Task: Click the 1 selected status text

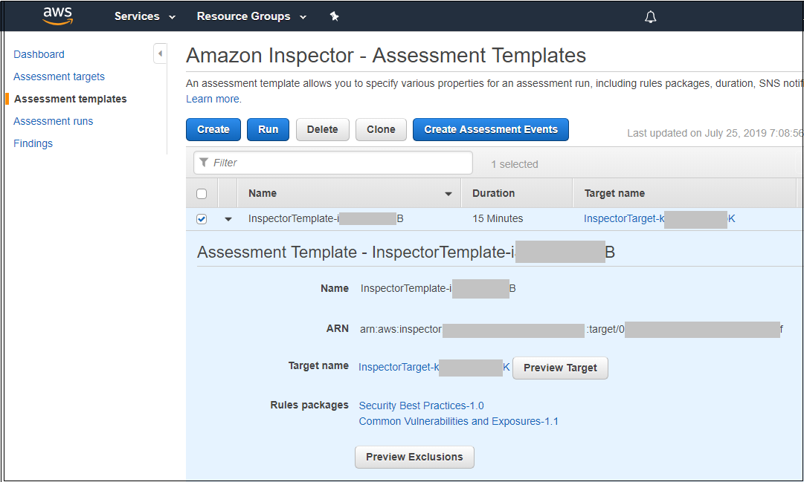Action: pyautogui.click(x=514, y=164)
